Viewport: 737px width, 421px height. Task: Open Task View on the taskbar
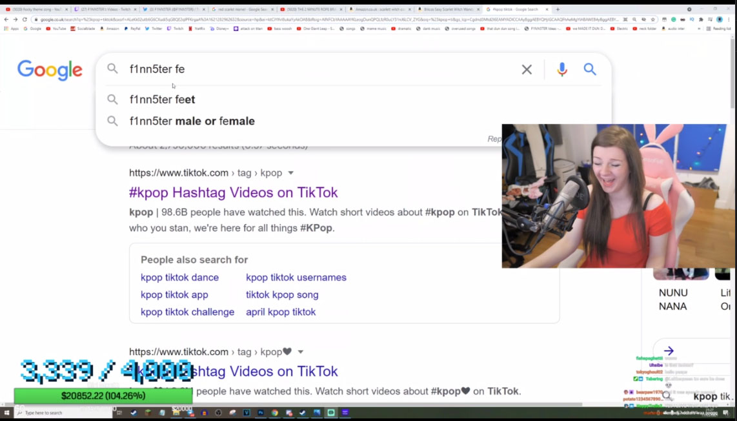tap(120, 413)
